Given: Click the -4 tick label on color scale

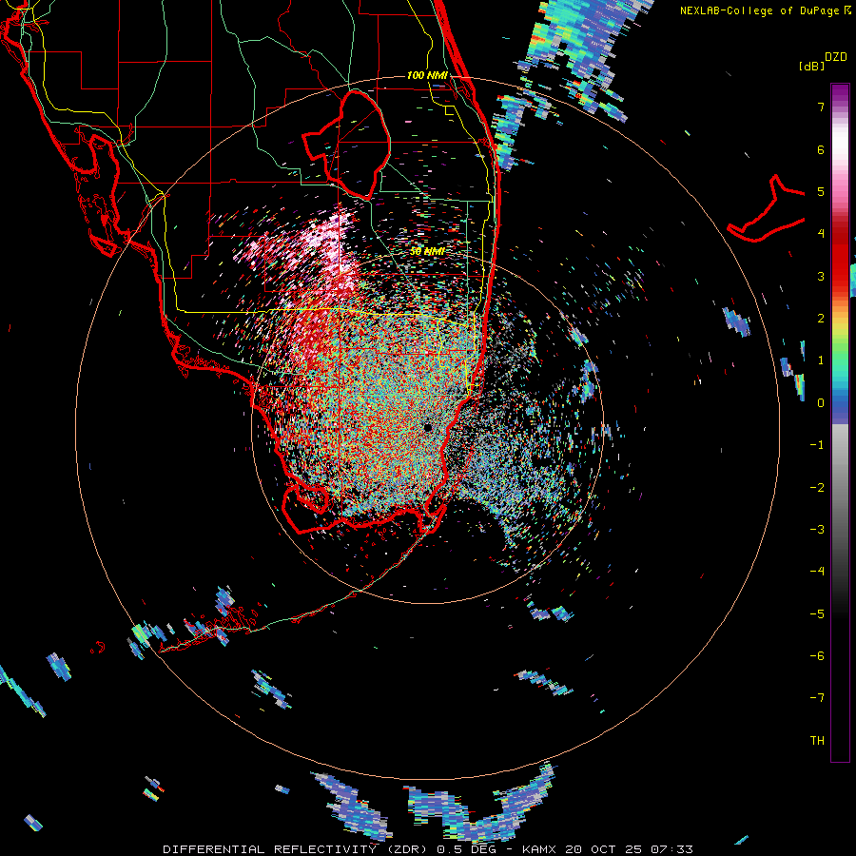Looking at the screenshot, I should click(x=817, y=572).
